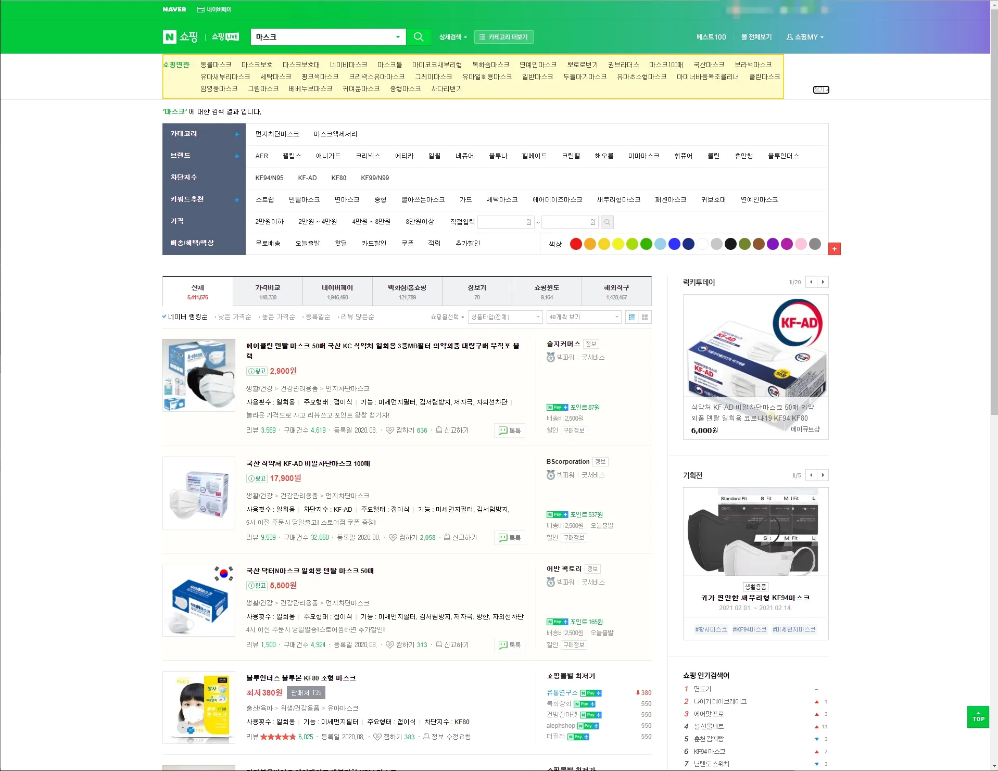Switch to 장보기 tab
Viewport: 998px width, 771px height.
[x=477, y=292]
